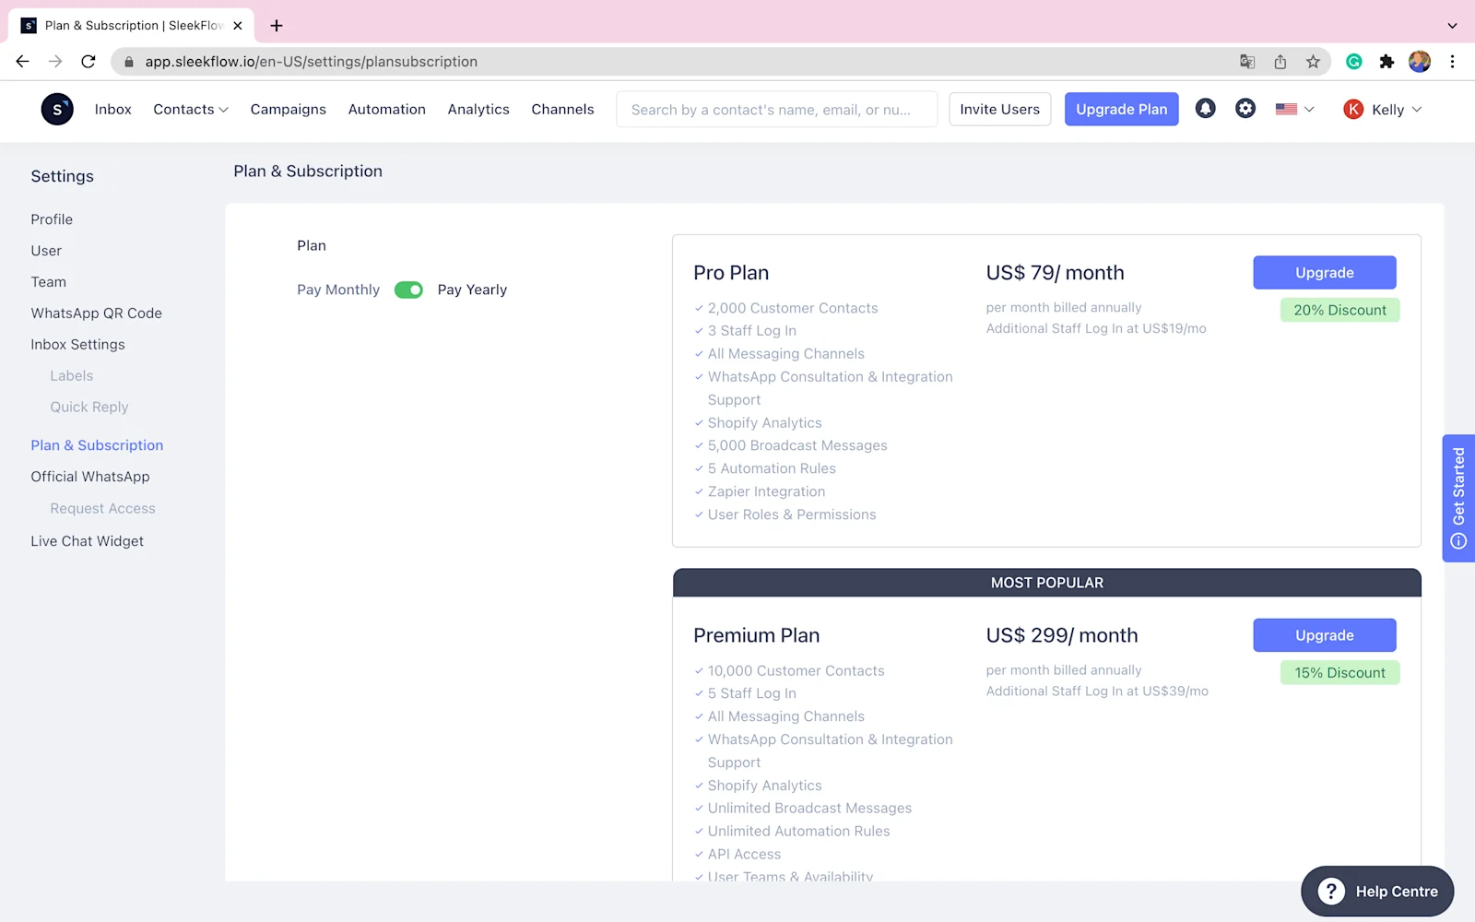Click the US flag language icon
The image size is (1475, 922).
[1286, 109]
